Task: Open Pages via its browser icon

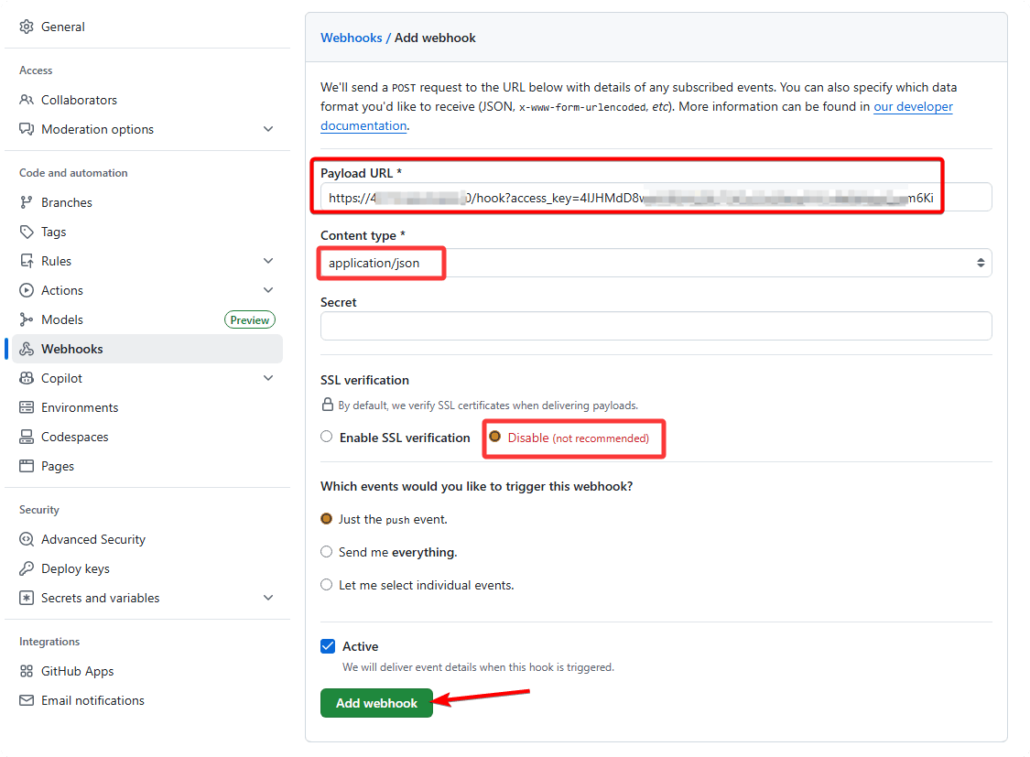Action: 25,465
